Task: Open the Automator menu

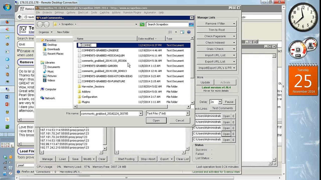Action: 150,12
